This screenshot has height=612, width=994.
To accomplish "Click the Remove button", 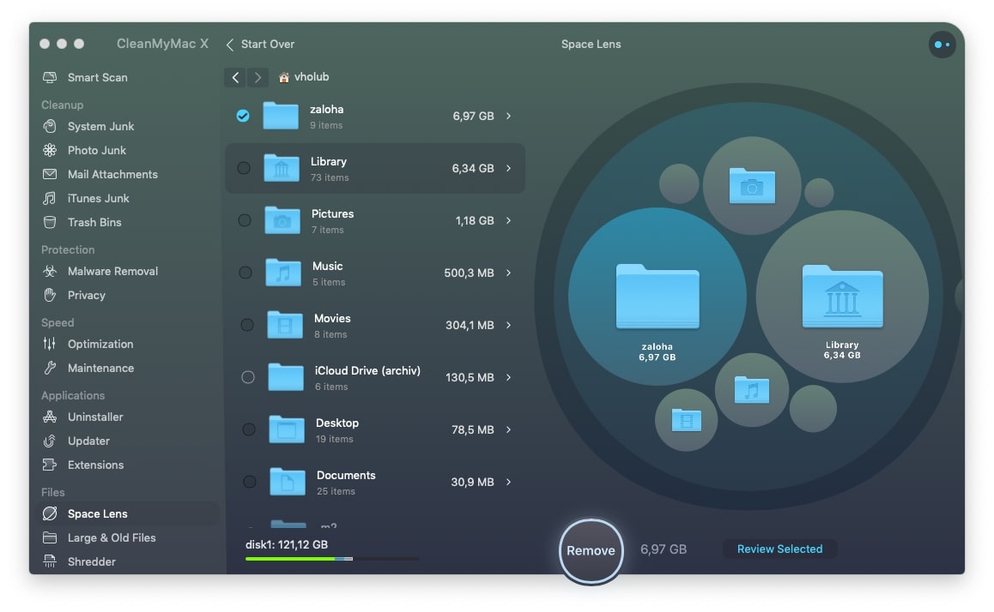I will point(591,550).
